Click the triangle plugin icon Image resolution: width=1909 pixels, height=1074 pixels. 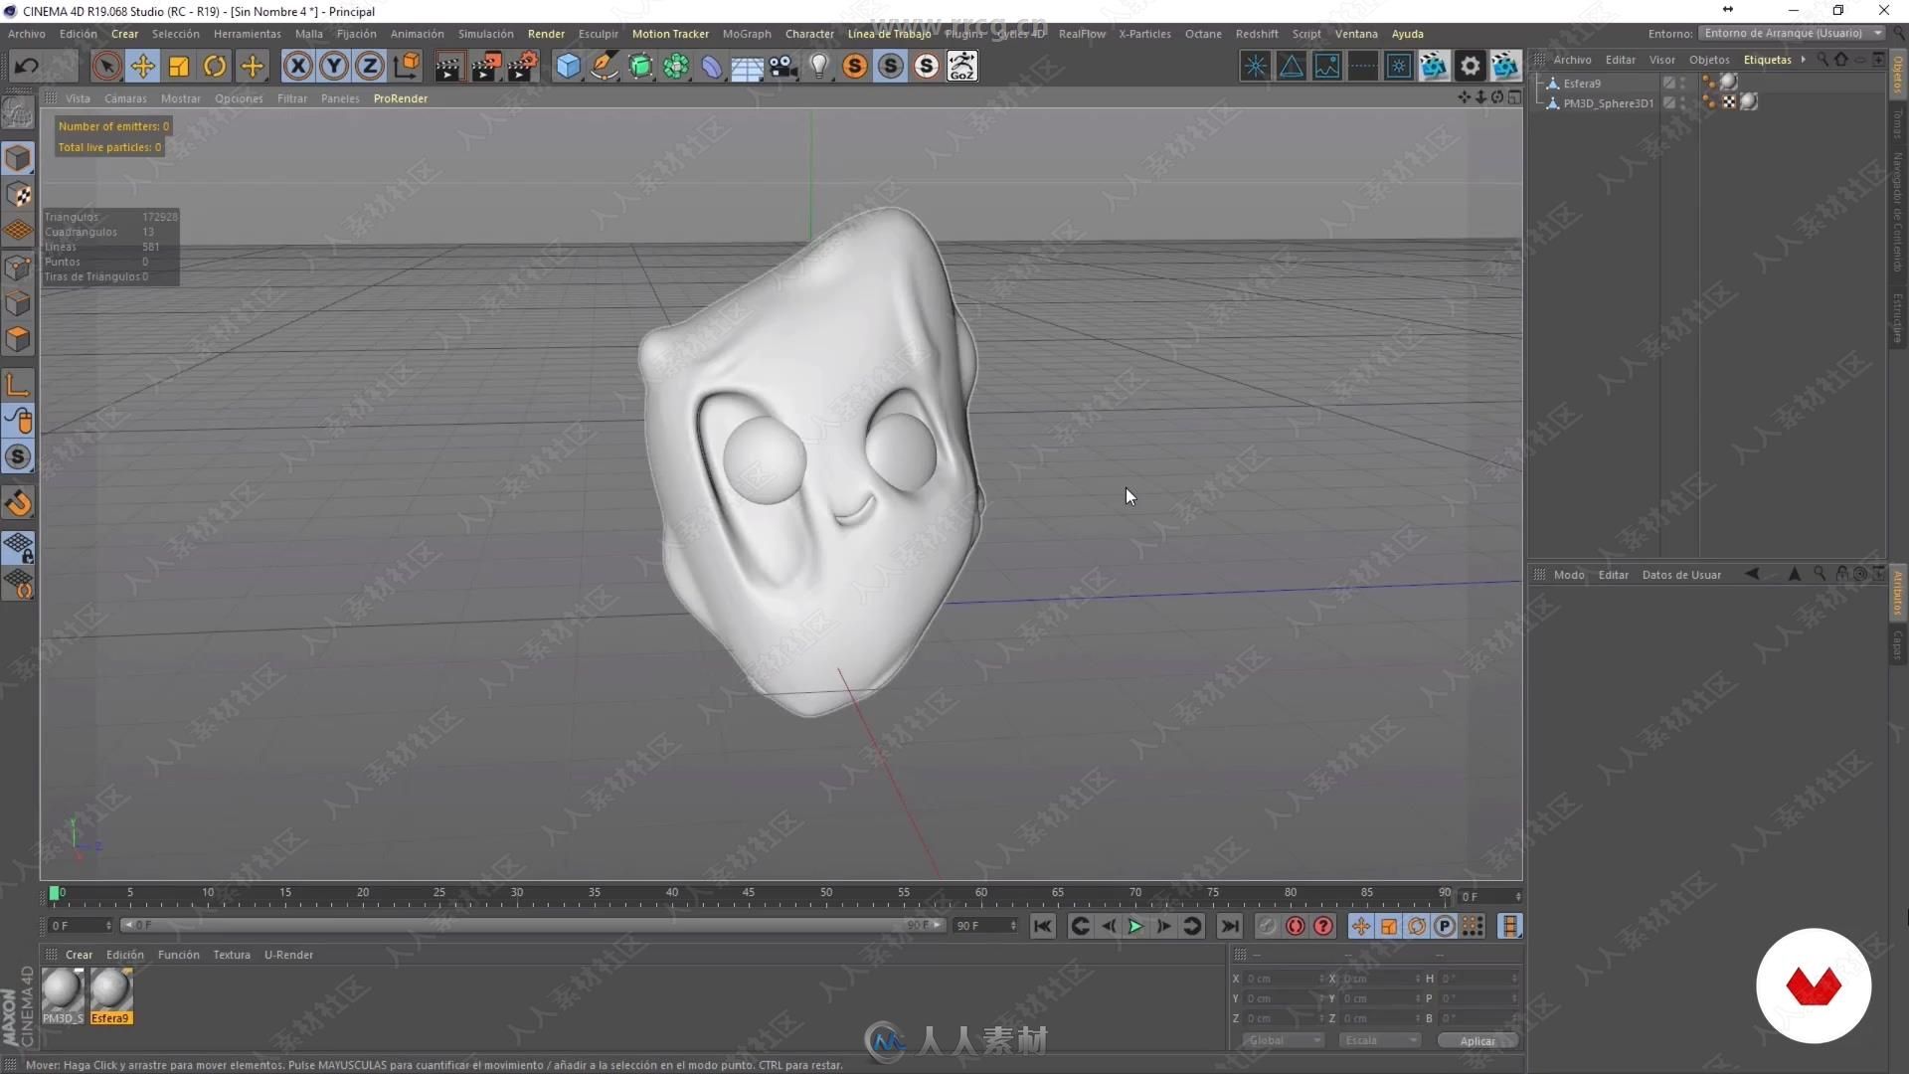(x=1291, y=67)
